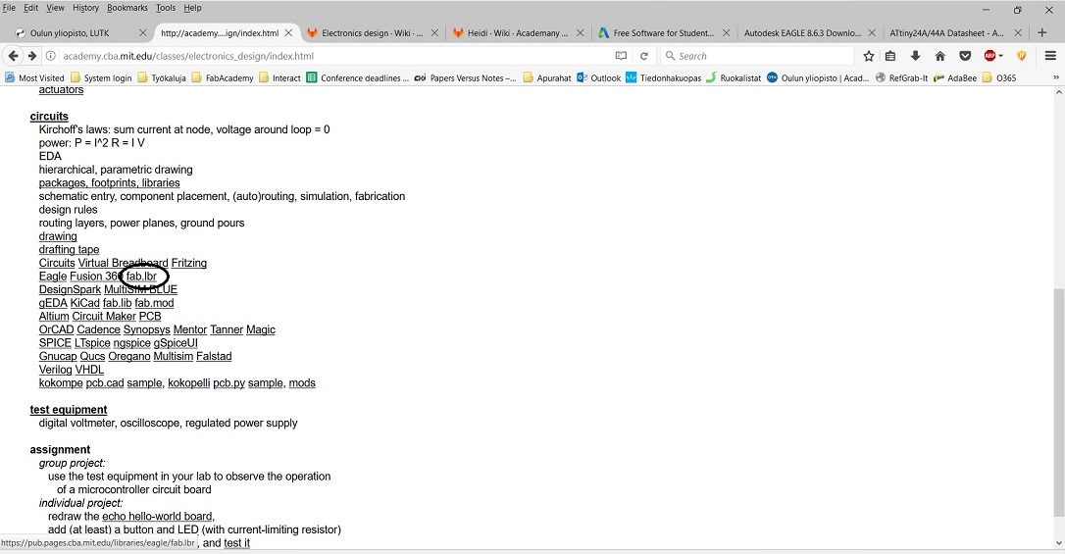Screen dimensions: 1065x554
Task: Show more bookmarks toolbar chevron
Action: coord(1055,78)
